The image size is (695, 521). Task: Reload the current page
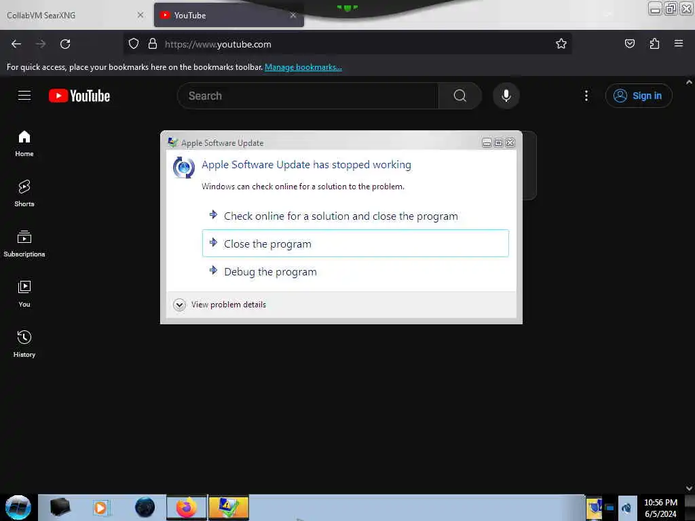tap(65, 44)
